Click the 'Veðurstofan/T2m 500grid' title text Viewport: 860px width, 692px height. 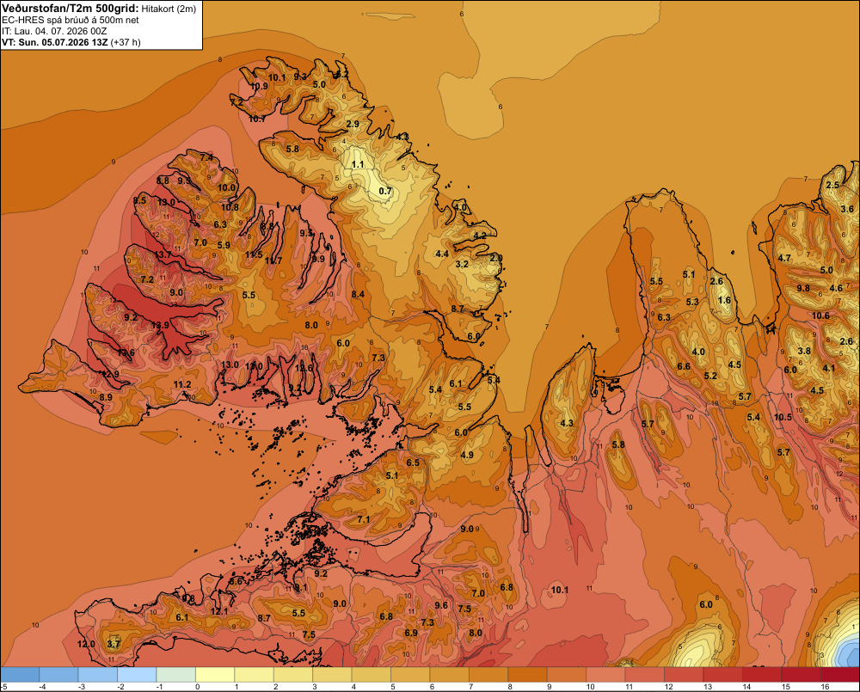click(x=71, y=9)
